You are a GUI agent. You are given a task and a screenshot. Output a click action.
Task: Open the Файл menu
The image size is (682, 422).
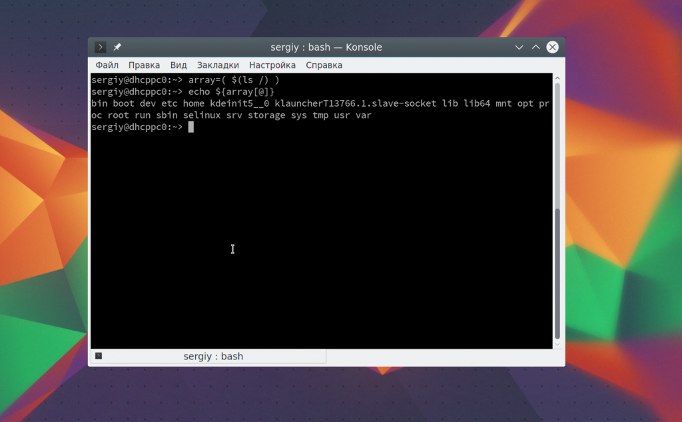point(107,65)
